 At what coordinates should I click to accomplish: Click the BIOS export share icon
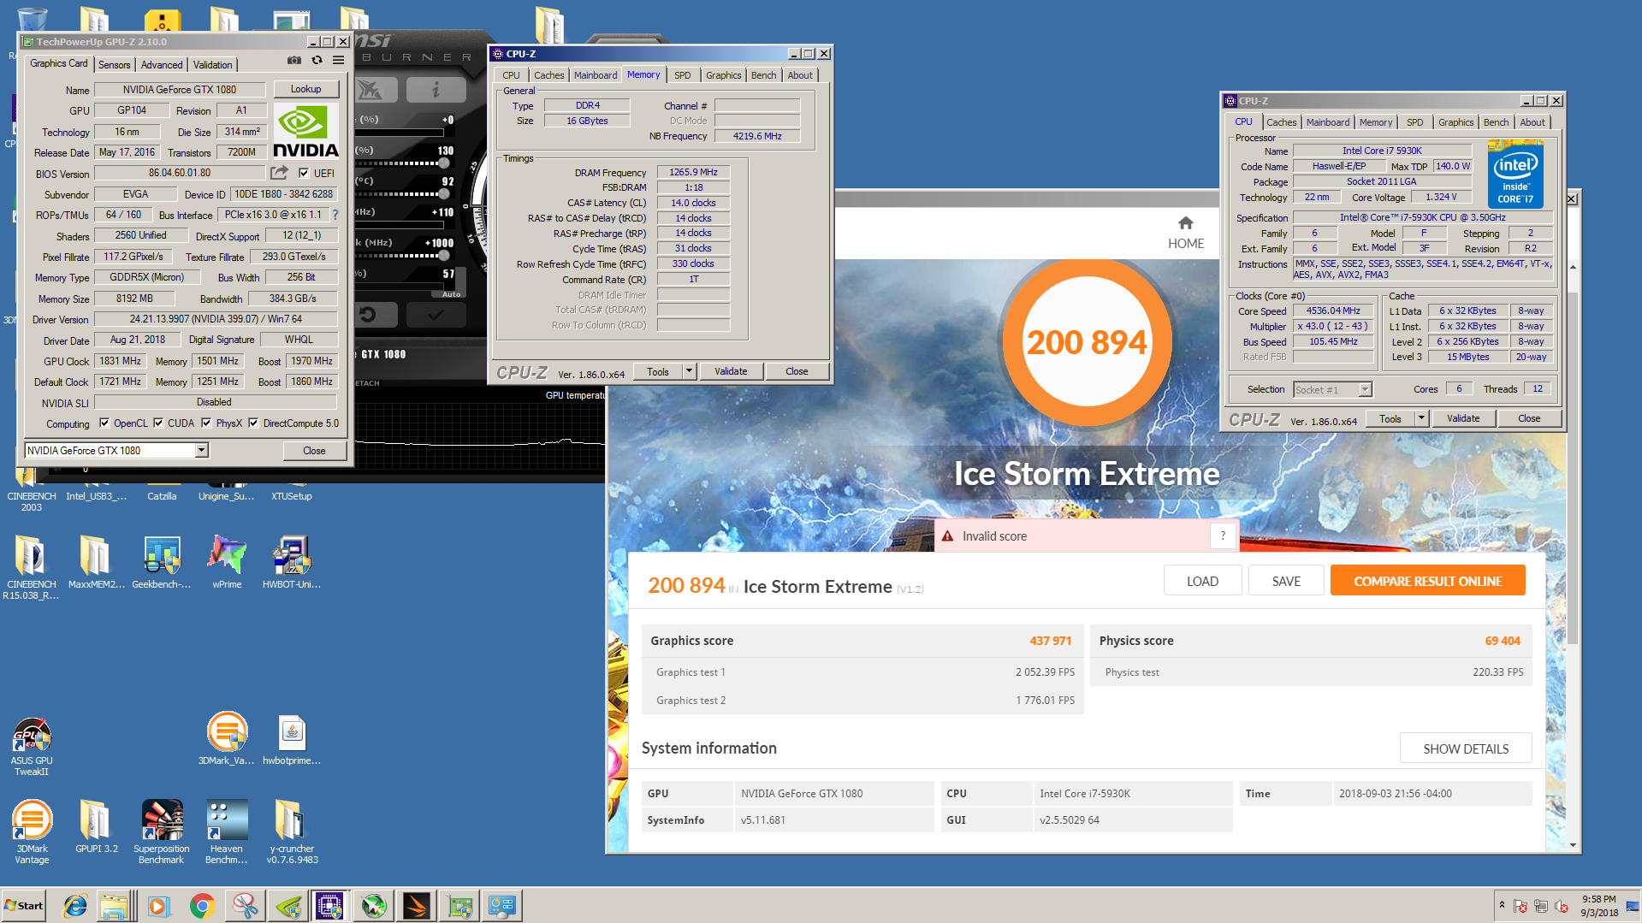pos(280,174)
